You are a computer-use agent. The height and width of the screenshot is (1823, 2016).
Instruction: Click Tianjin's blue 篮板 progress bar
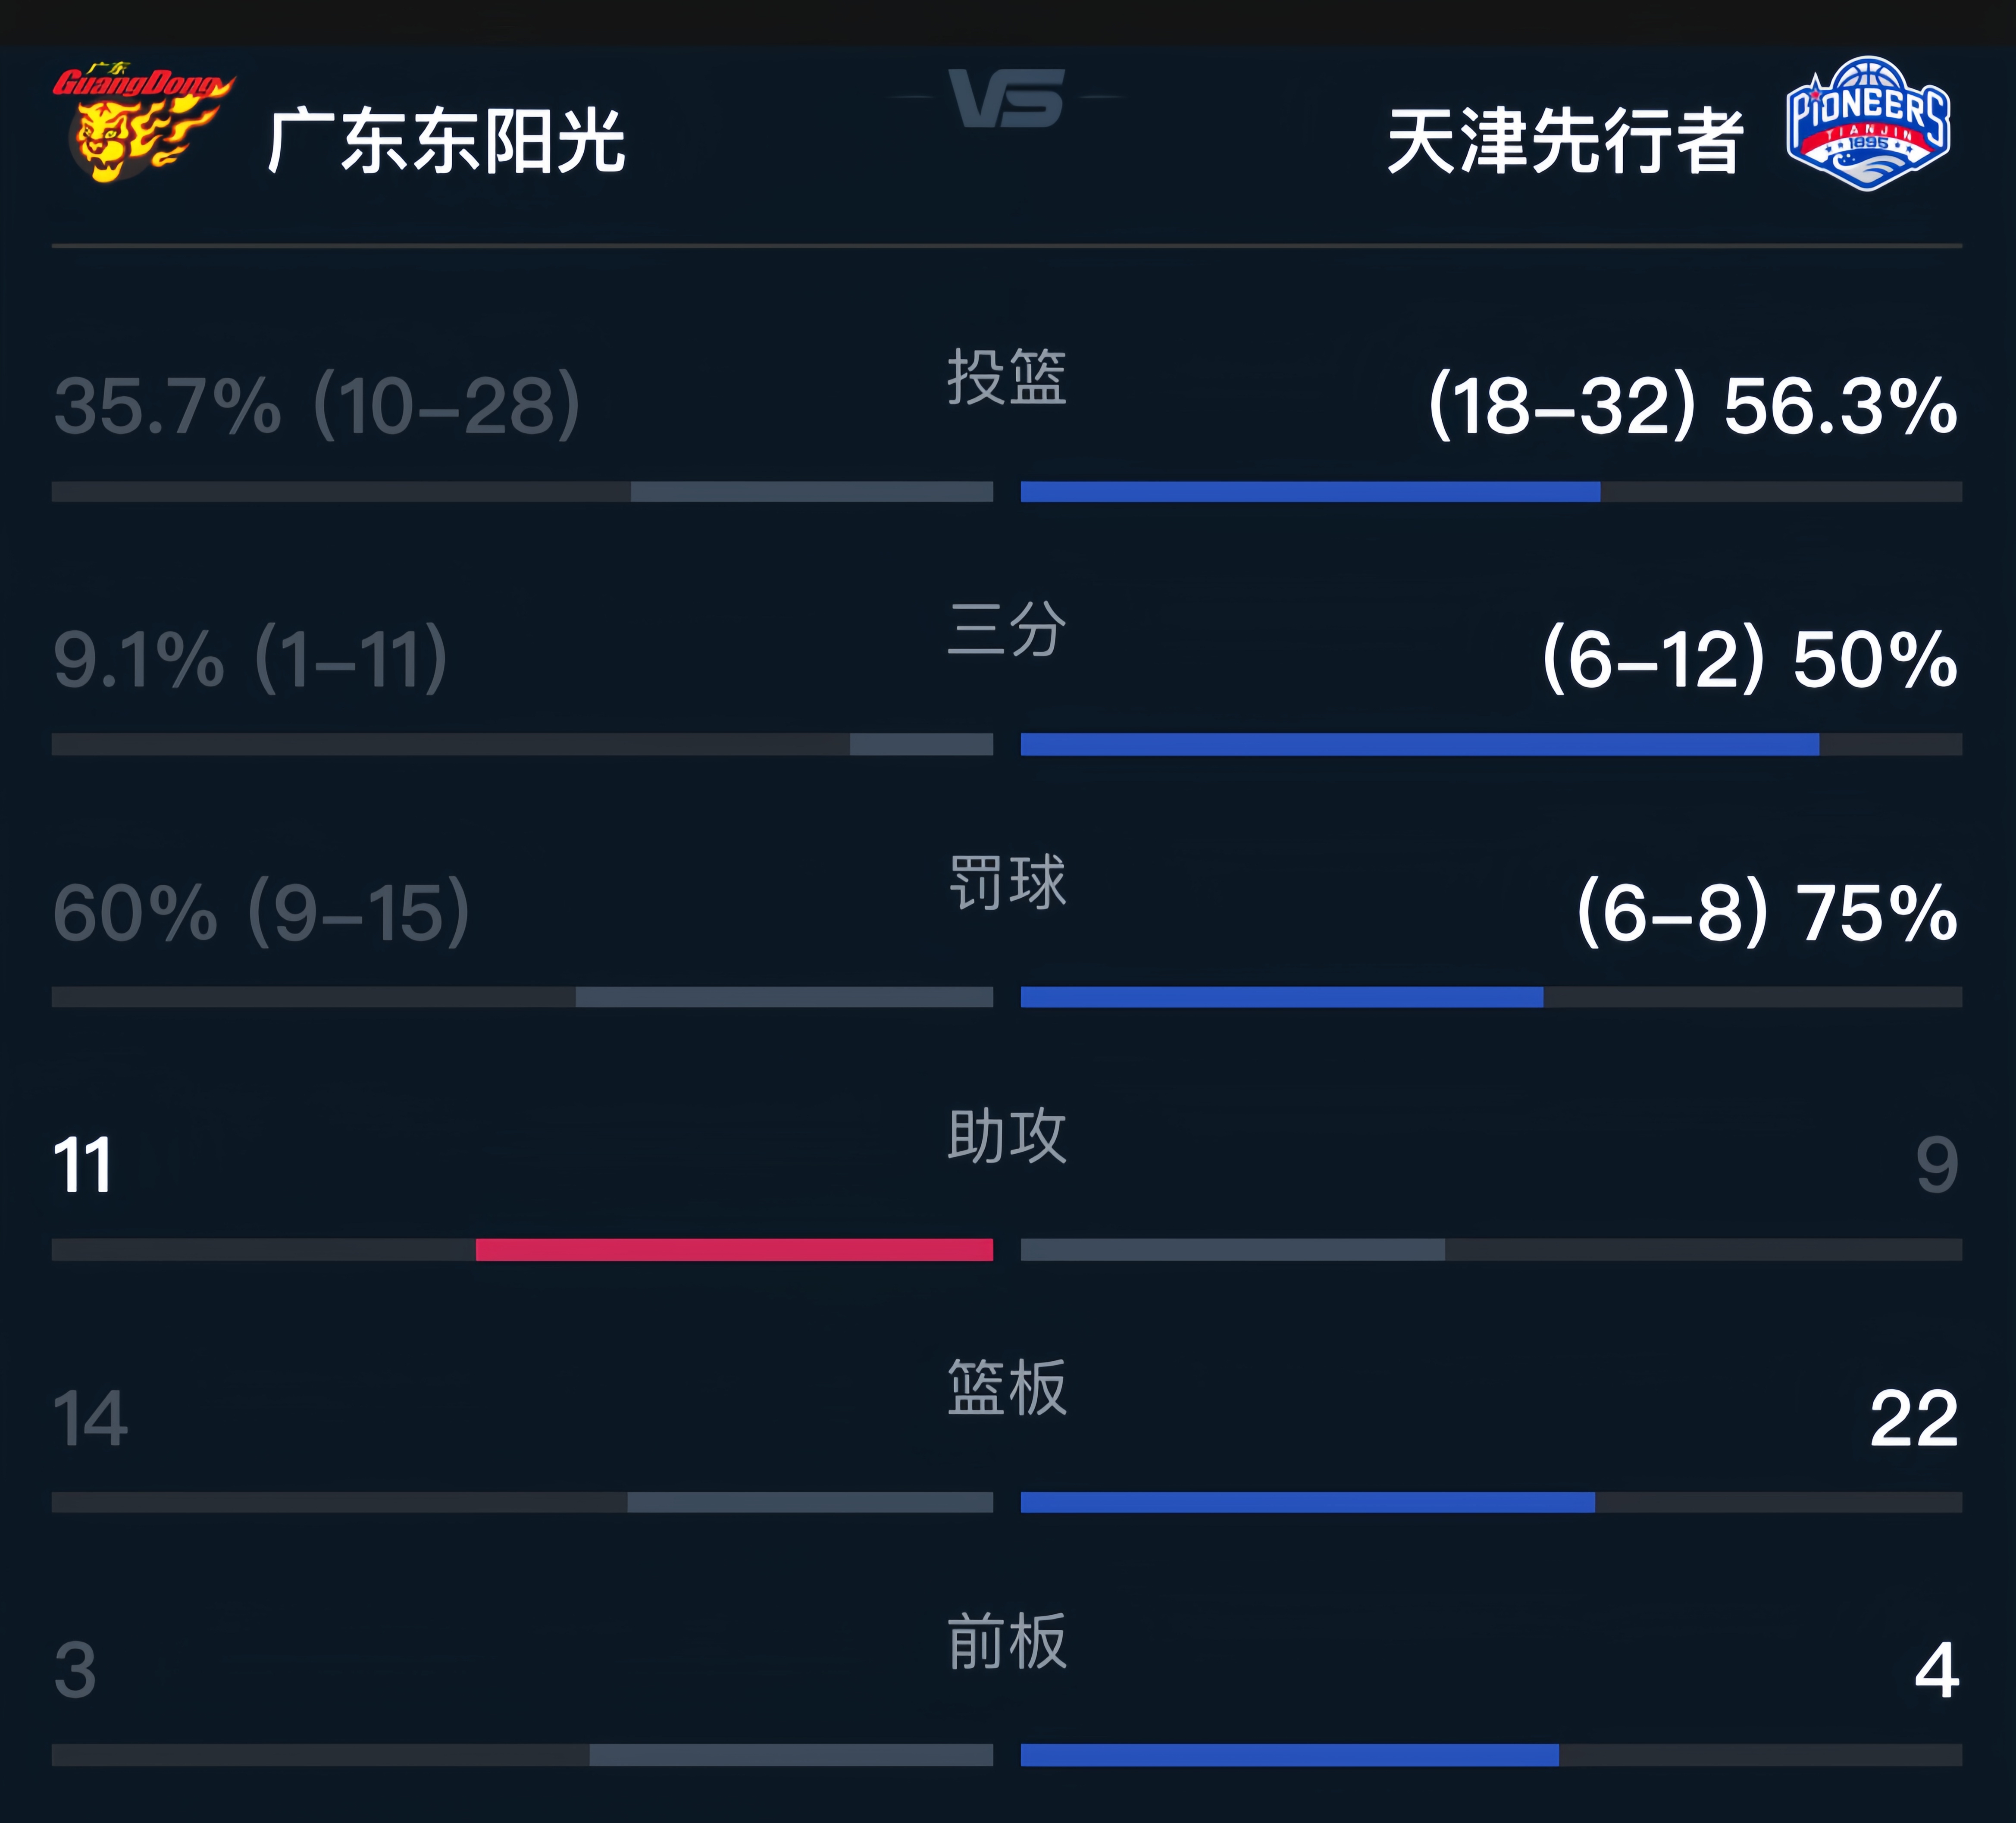coord(1307,1502)
